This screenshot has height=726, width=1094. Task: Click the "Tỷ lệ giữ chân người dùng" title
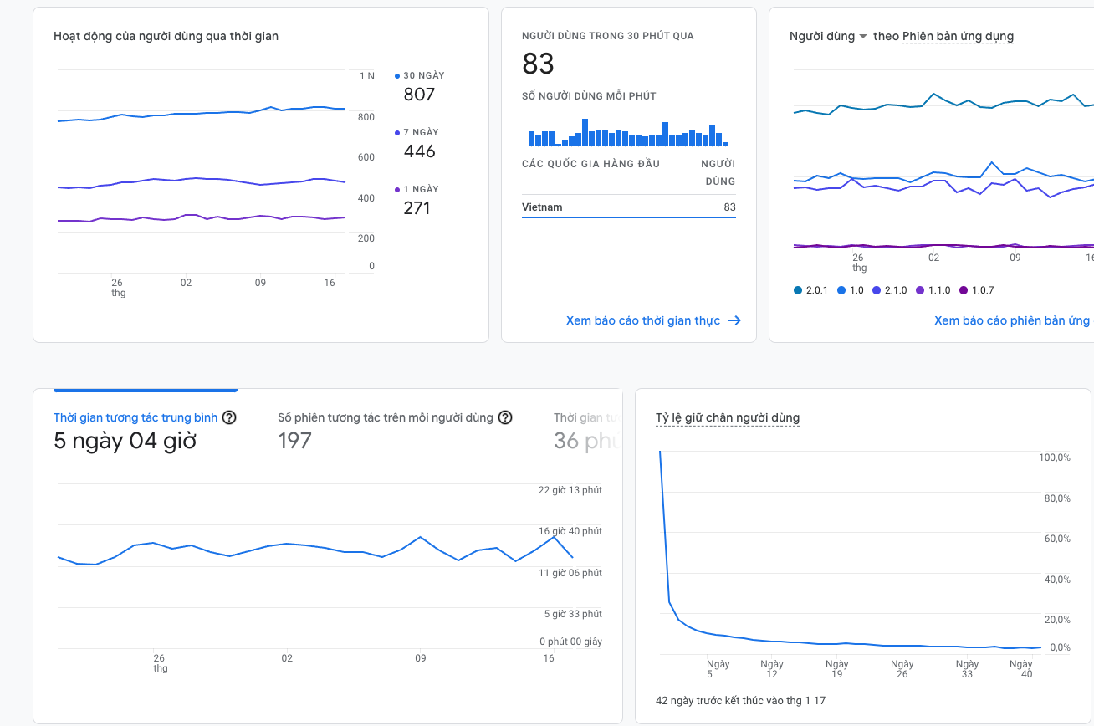click(728, 417)
